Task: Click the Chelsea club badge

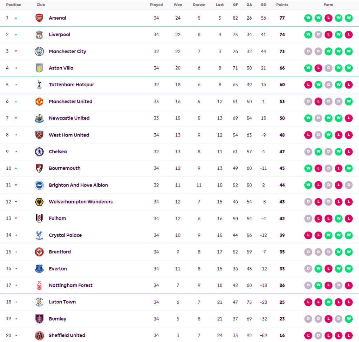Action: 39,152
